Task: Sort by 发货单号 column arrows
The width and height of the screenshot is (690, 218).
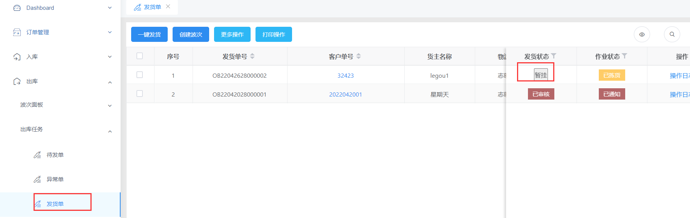Action: tap(252, 56)
